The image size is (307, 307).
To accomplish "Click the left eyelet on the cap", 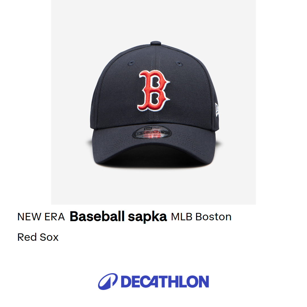I will coord(131,63).
